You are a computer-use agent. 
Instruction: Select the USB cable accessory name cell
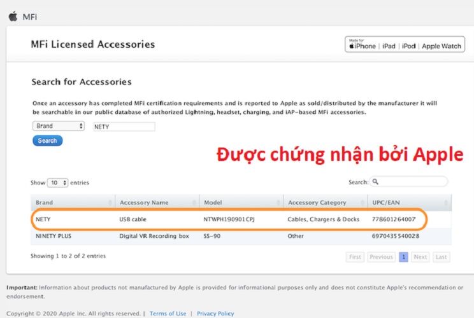tap(133, 219)
